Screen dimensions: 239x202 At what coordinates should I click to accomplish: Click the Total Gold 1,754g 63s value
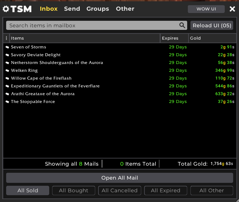point(222,164)
